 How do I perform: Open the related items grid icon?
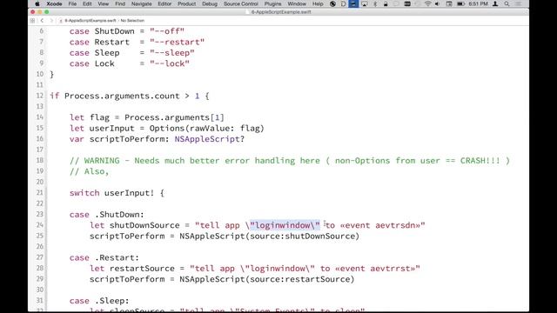coord(33,21)
